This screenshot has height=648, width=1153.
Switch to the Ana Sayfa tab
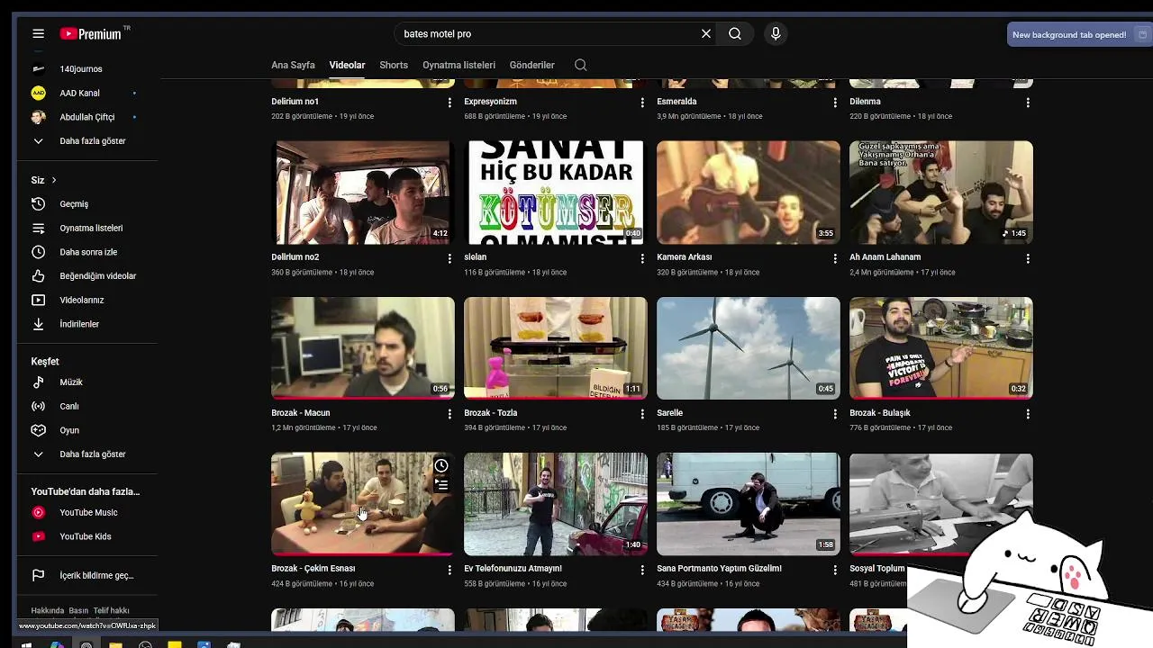coord(293,65)
